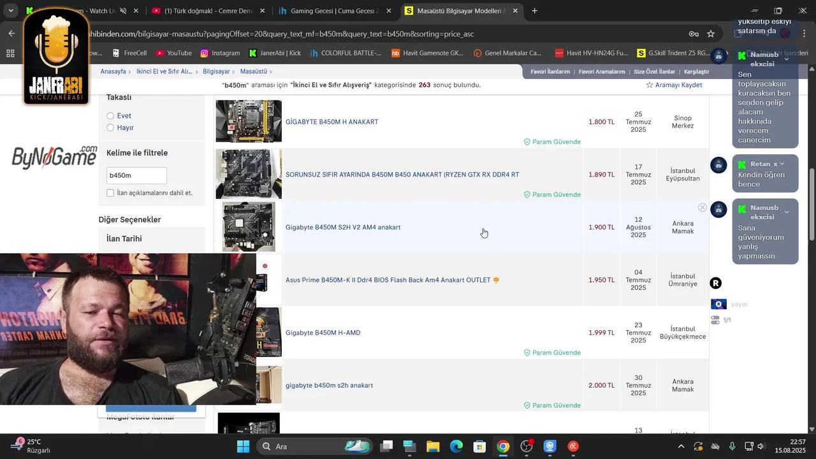Open the Genel Markalar bookmark
Screen dimensions: 816x459
coord(507,53)
